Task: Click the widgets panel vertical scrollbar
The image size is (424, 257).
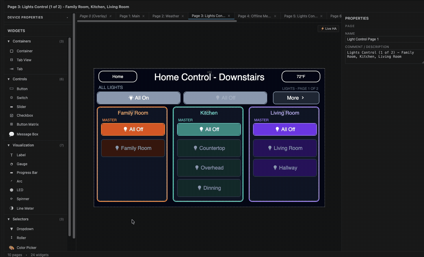Action: 70,137
